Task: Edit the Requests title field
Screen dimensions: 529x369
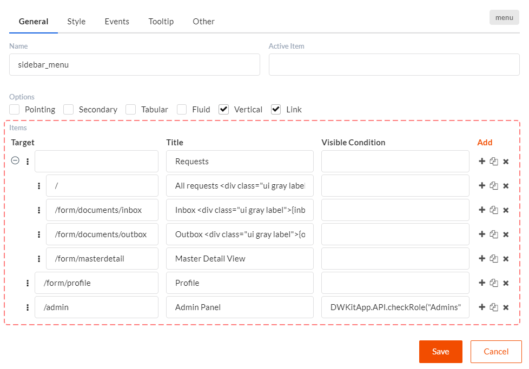Action: coord(240,162)
